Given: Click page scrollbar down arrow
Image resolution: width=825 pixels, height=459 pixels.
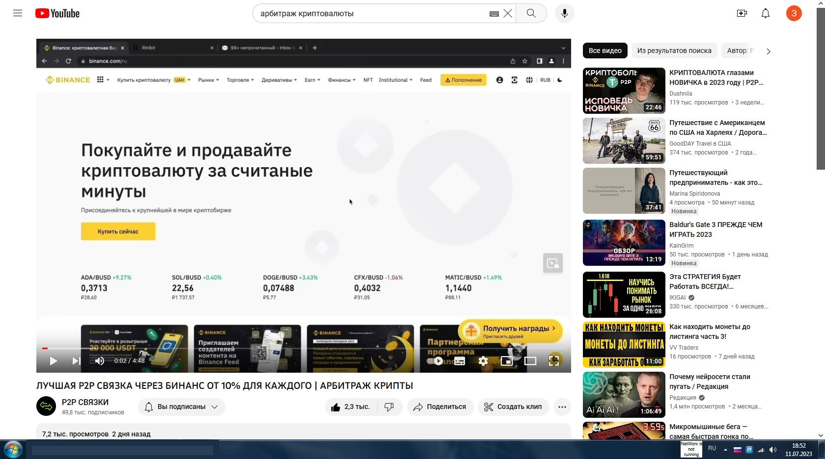Looking at the screenshot, I should point(821,435).
